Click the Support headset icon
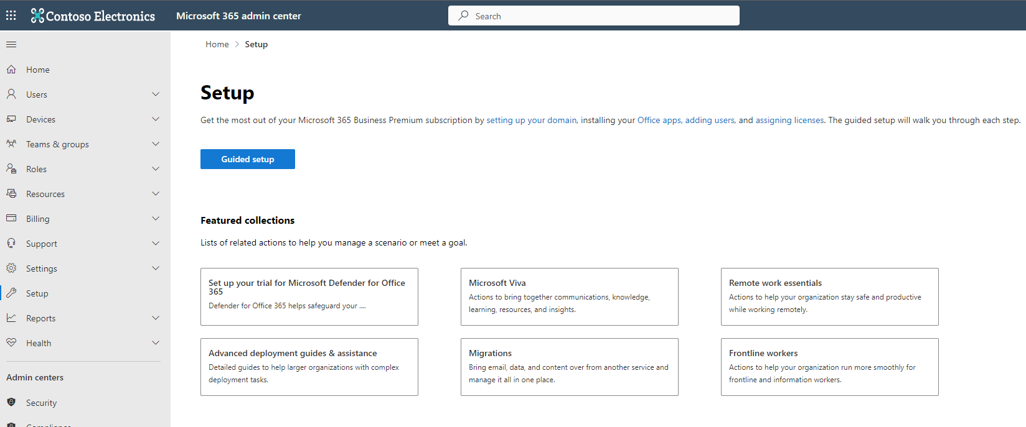The image size is (1026, 427). click(x=11, y=244)
